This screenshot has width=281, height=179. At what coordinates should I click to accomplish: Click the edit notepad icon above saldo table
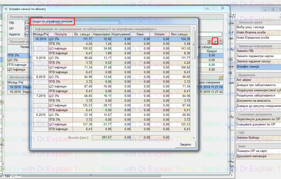pyautogui.click(x=209, y=42)
